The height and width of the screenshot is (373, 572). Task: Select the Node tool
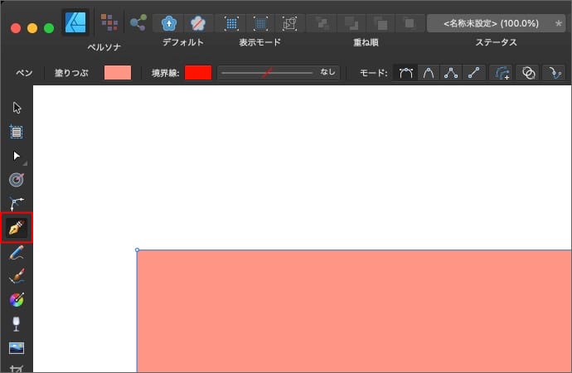(x=17, y=155)
